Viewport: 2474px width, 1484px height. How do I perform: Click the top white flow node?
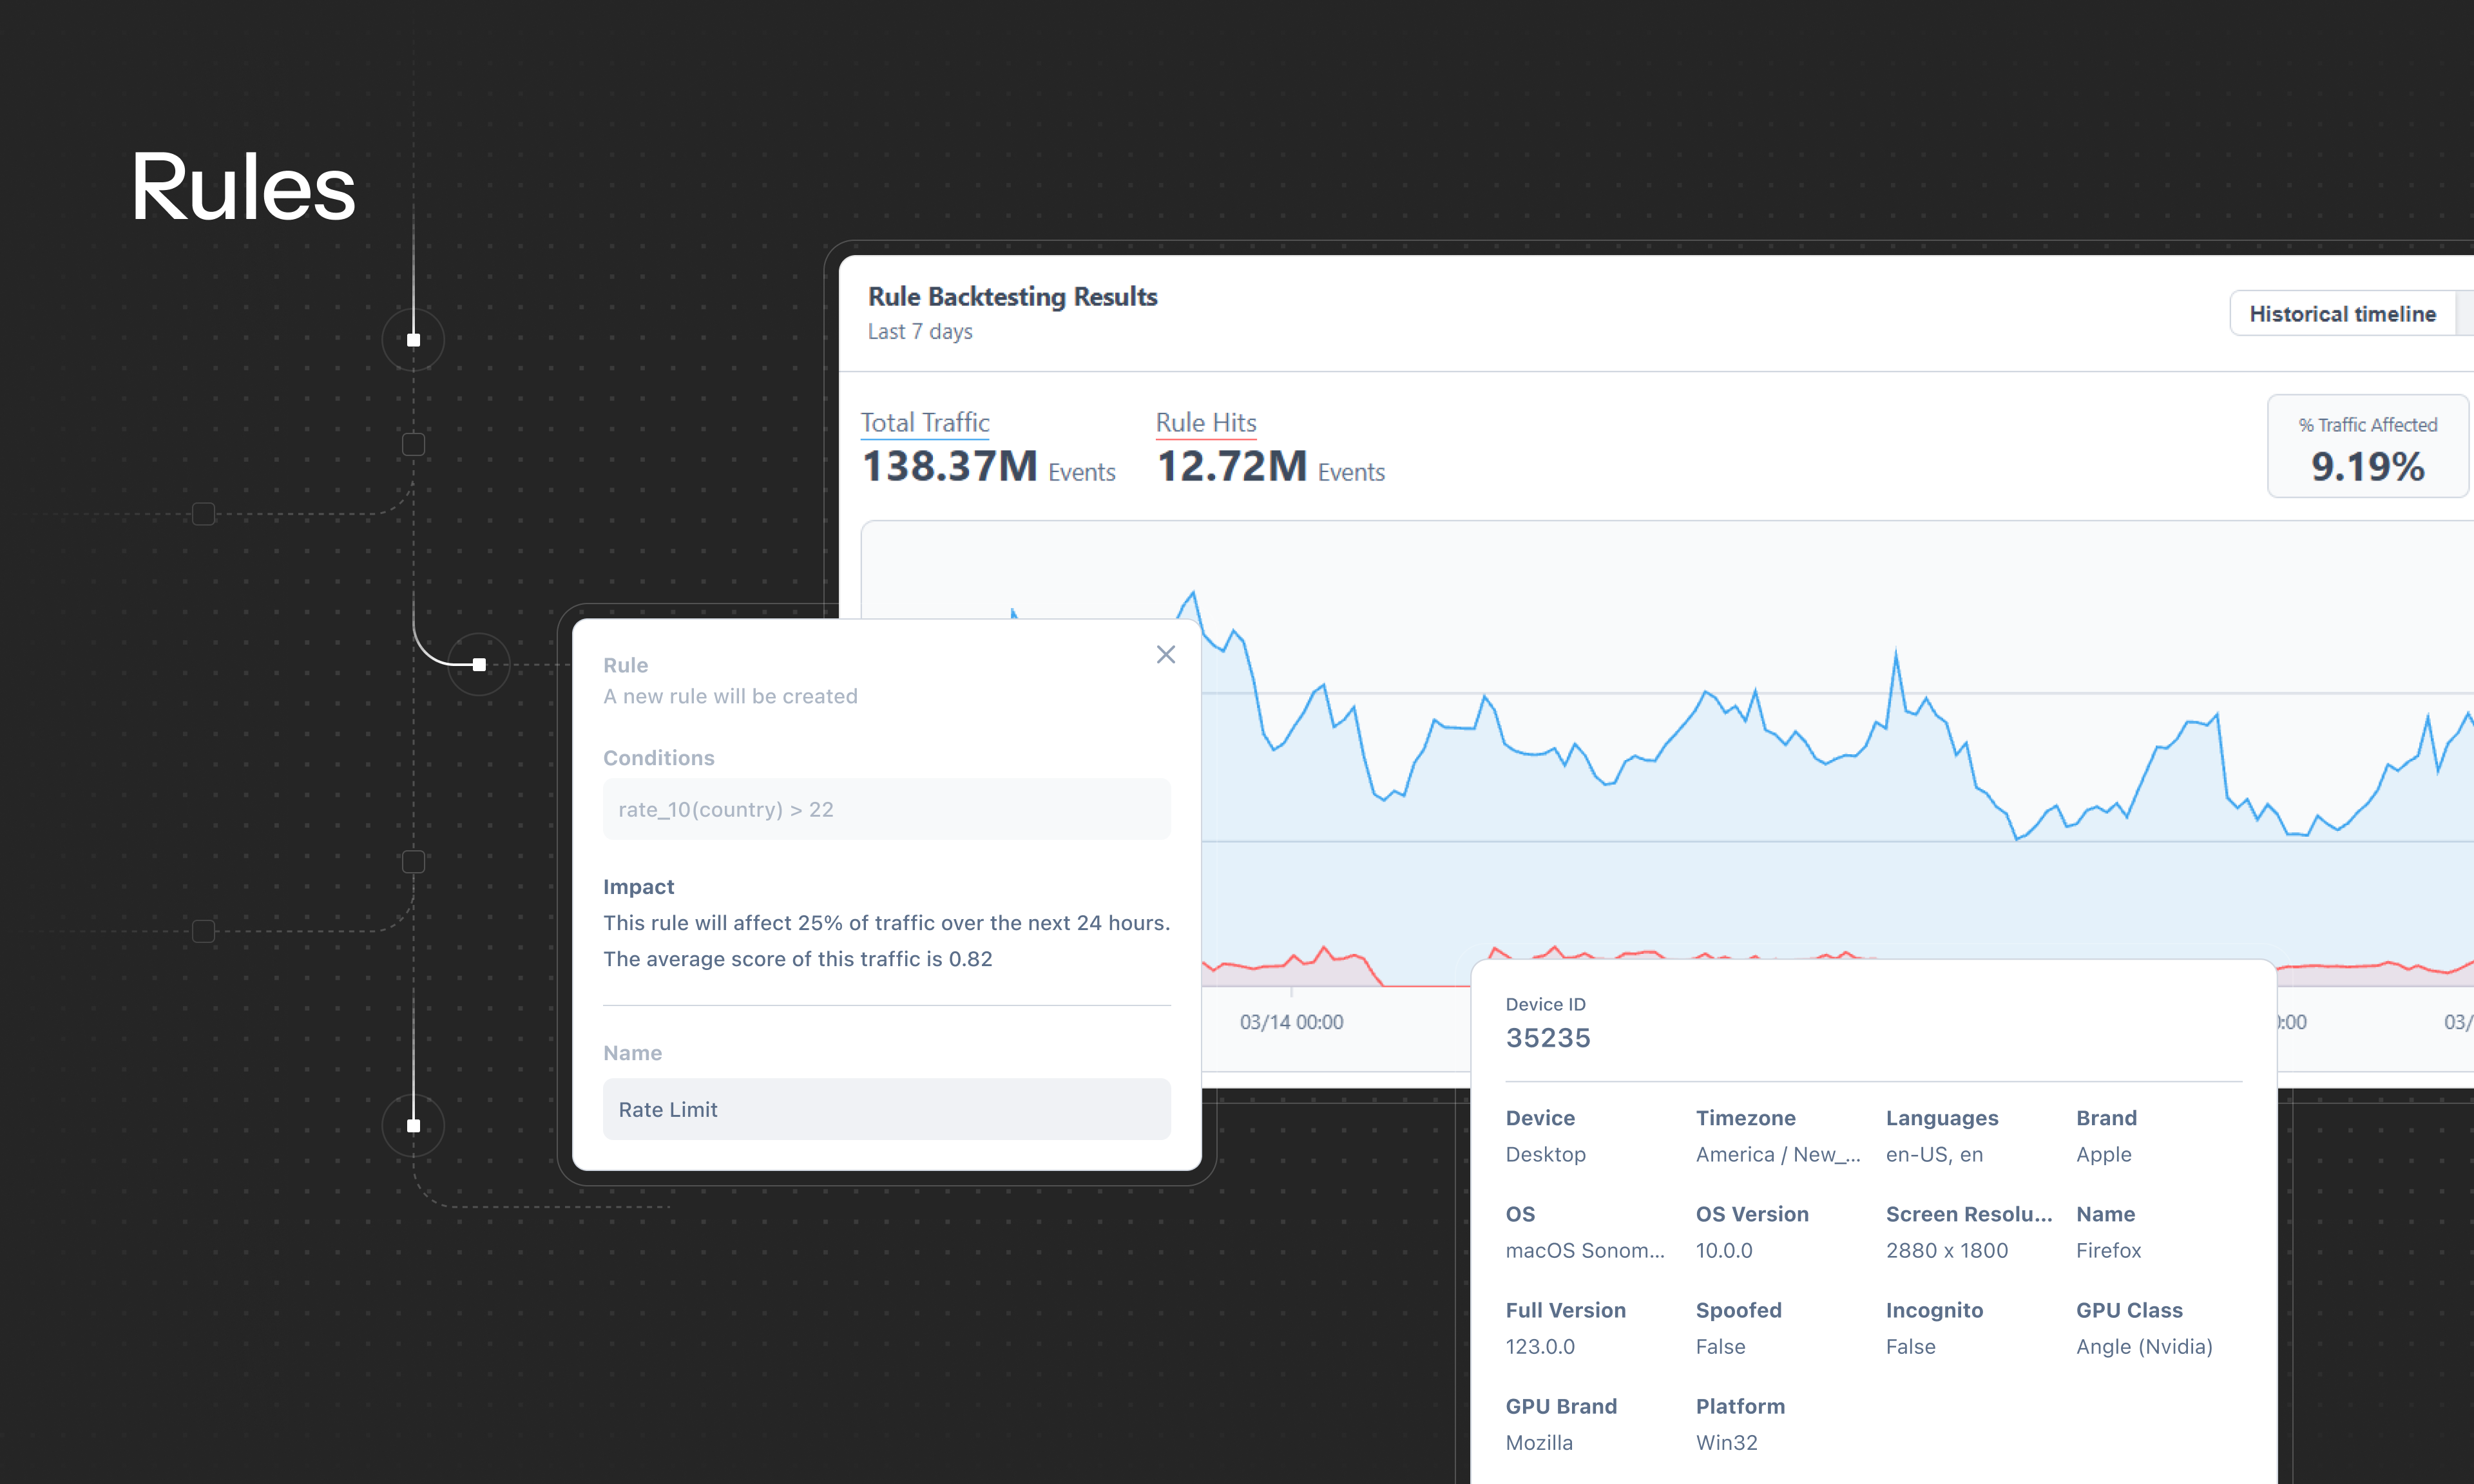pos(413,340)
